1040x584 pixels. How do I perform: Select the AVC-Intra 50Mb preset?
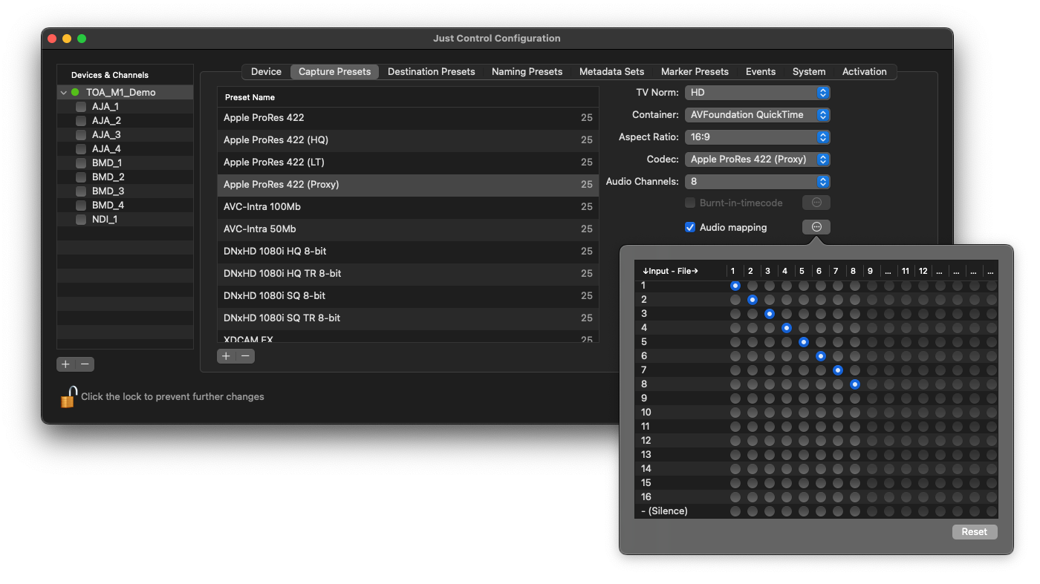click(408, 229)
